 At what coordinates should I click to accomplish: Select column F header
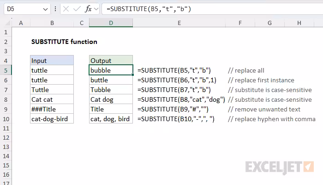click(240, 23)
